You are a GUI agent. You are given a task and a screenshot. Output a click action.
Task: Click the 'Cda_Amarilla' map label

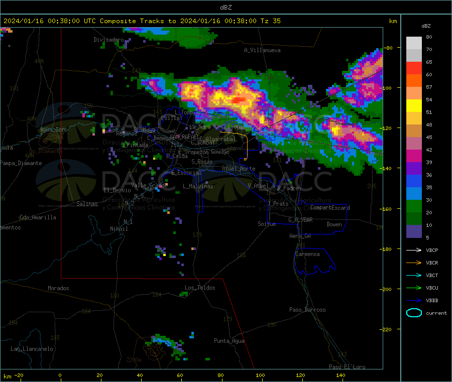tap(38, 217)
